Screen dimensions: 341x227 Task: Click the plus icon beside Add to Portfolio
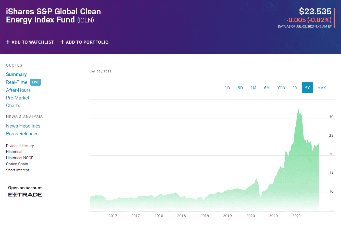tap(62, 42)
